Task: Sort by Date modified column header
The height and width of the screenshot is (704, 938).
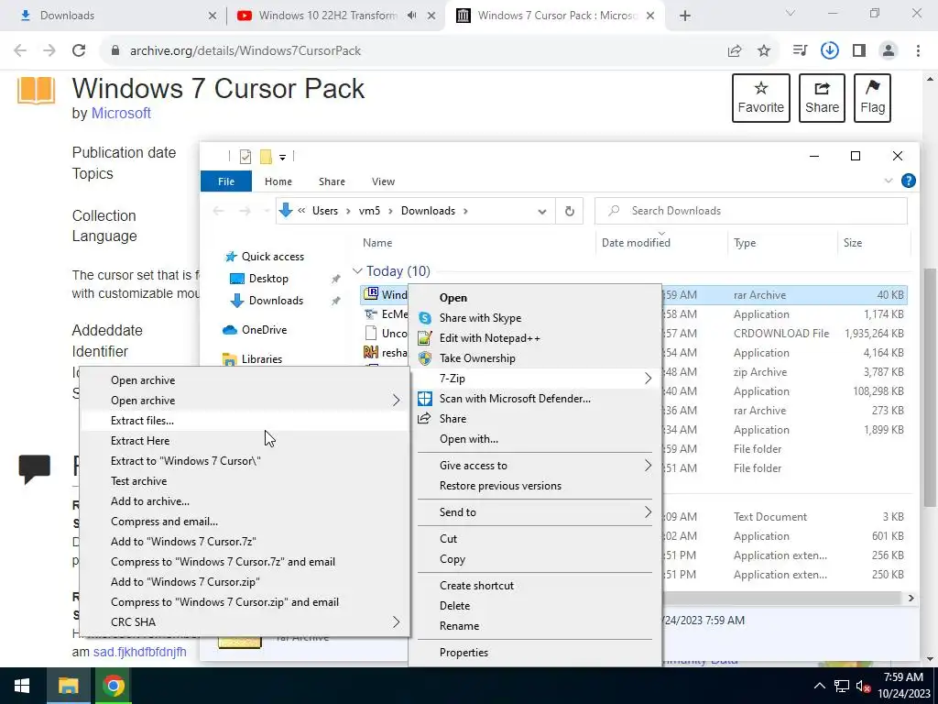Action: (x=636, y=242)
